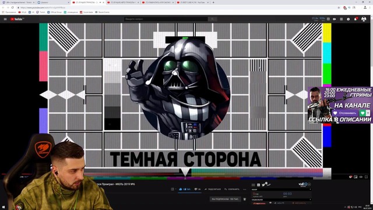
Task: Open the YouTube account avatar menu
Action: coord(364,19)
